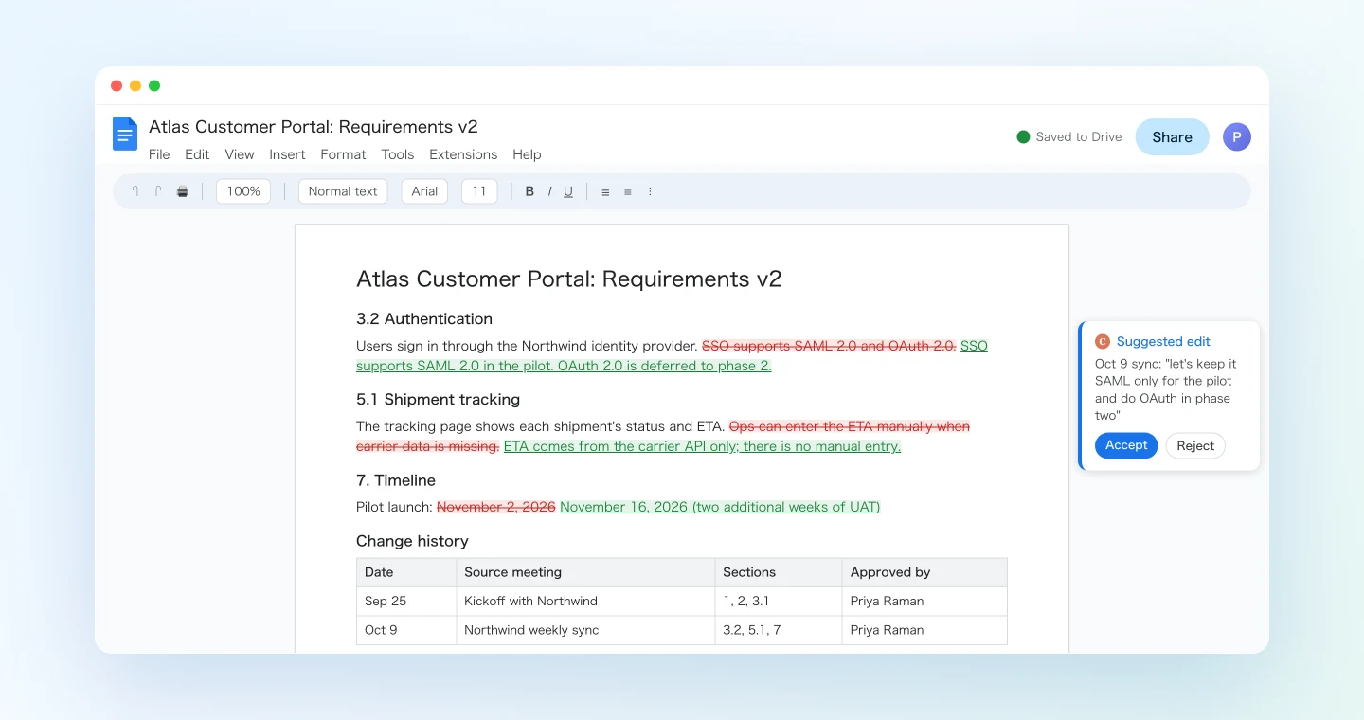Viewport: 1364px width, 720px height.
Task: Redo the last action
Action: (158, 191)
